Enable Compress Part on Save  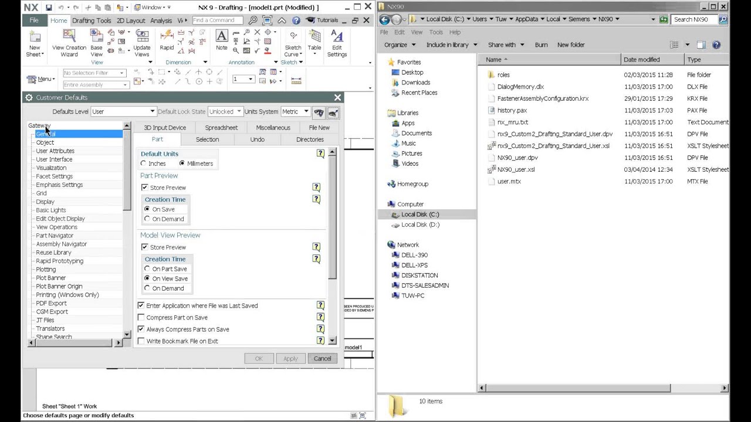(x=141, y=317)
